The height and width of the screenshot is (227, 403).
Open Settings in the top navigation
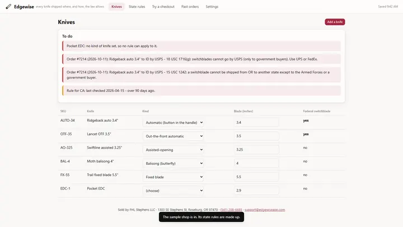point(212,7)
